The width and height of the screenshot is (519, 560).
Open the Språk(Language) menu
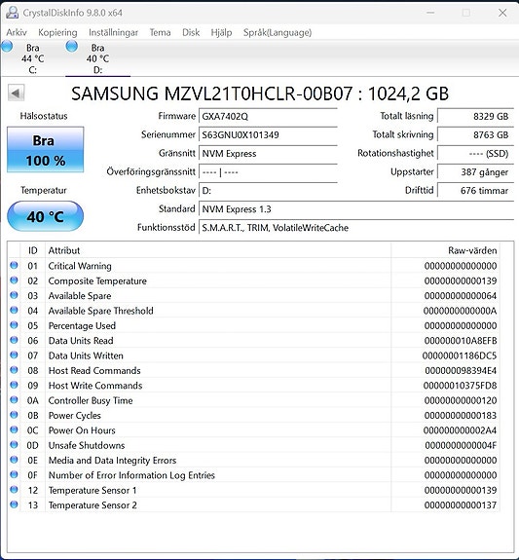click(278, 32)
